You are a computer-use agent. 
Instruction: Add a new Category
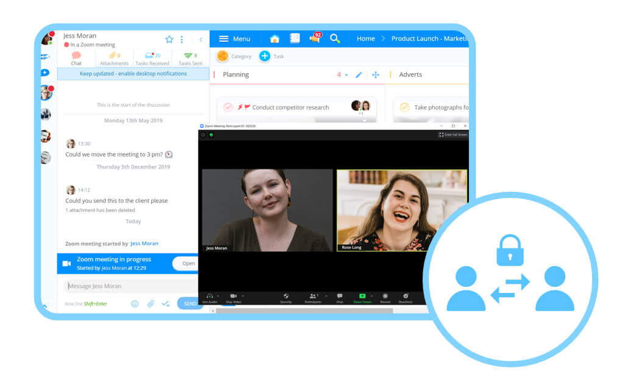point(234,56)
